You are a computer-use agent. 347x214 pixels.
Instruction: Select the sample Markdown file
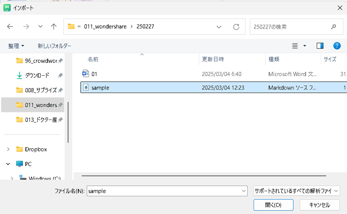(213, 88)
